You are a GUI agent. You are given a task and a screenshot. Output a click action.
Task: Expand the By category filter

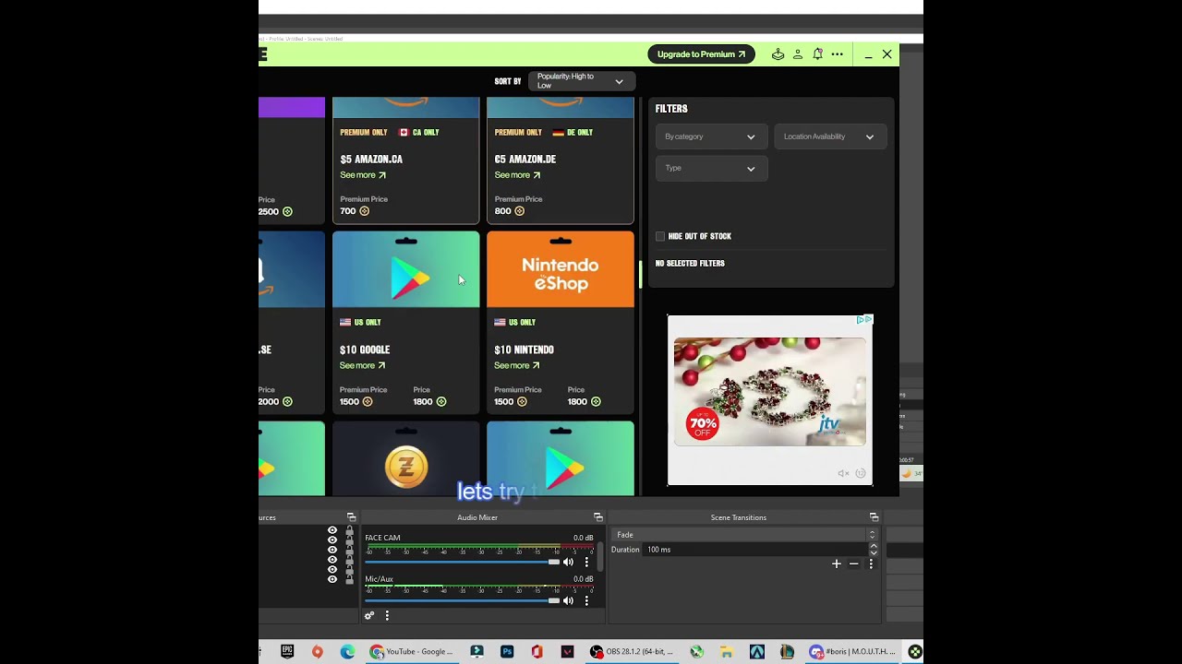point(711,136)
